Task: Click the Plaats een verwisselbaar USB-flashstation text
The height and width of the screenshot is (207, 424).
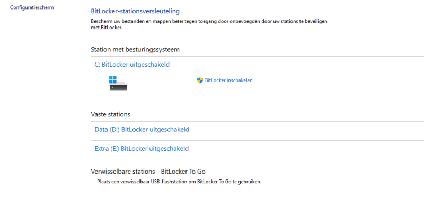Action: pos(179,182)
